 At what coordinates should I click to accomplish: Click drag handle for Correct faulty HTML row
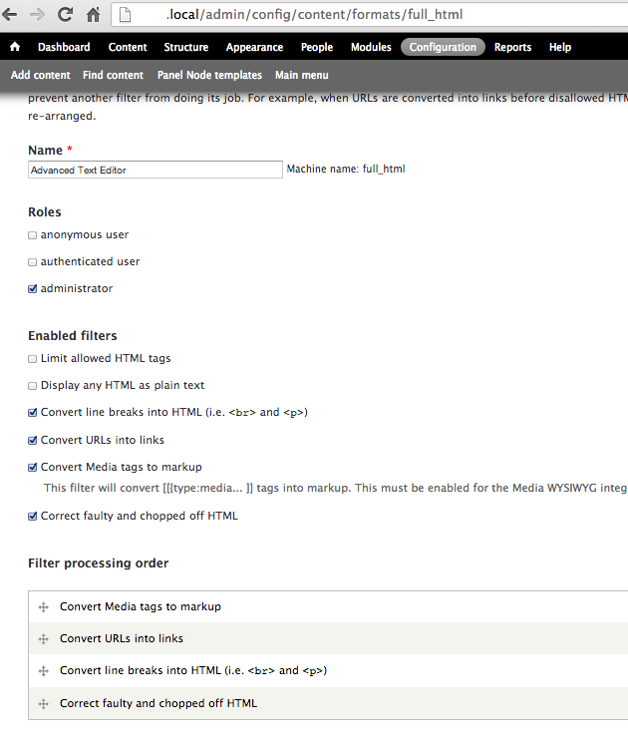[44, 703]
